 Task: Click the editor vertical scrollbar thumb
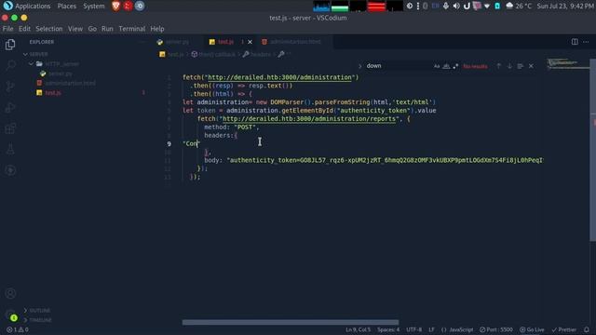coord(592,150)
